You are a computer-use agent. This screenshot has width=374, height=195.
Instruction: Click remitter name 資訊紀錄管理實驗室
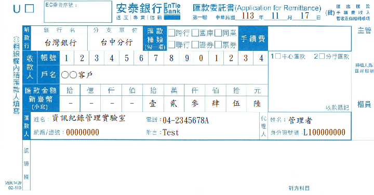[89, 118]
